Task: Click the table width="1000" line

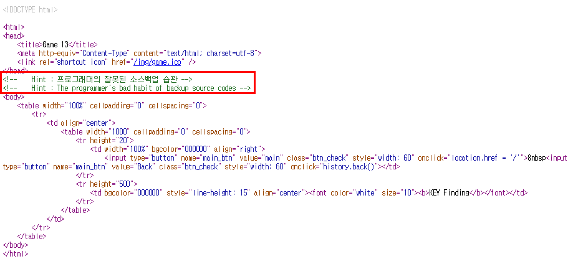Action: click(x=155, y=132)
